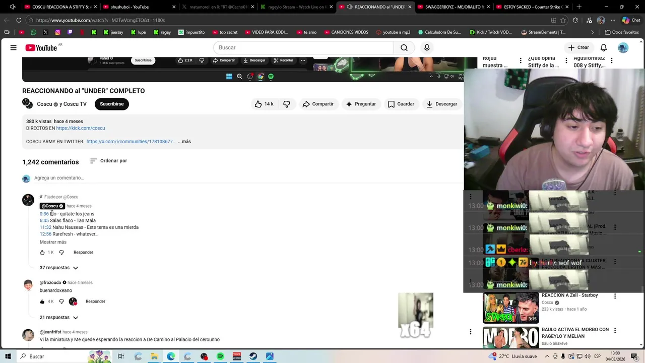Screen dimensions: 645x363
Task: Jump to timestamp 6:45 Salas flaco
Action: [44, 220]
